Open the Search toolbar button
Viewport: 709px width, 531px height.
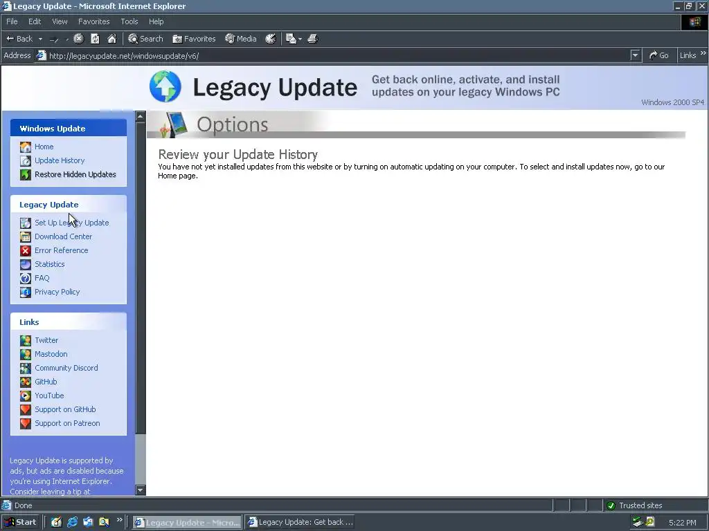tap(145, 39)
